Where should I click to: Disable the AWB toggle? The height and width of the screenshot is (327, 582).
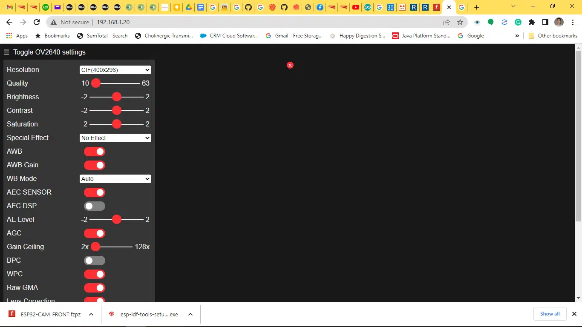(x=95, y=152)
